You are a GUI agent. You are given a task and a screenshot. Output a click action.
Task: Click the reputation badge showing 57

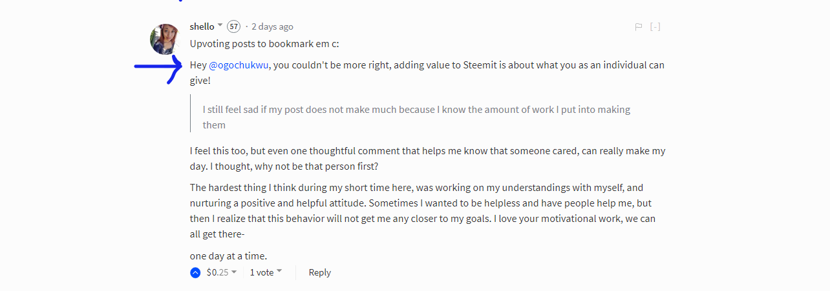tap(233, 26)
